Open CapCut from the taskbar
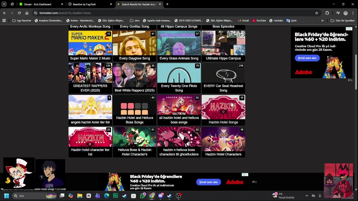Image resolution: width=358 pixels, height=201 pixels. click(x=89, y=196)
